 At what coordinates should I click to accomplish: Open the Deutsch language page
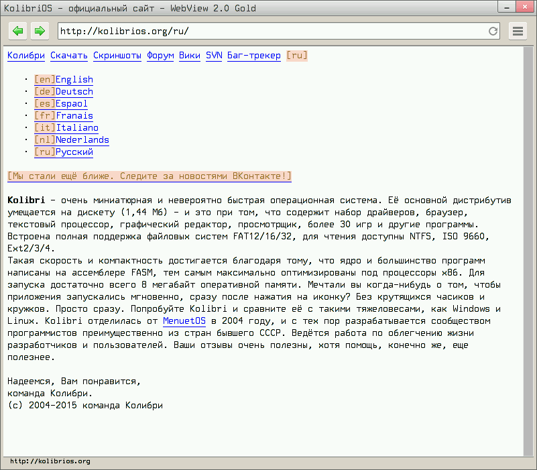coord(64,91)
